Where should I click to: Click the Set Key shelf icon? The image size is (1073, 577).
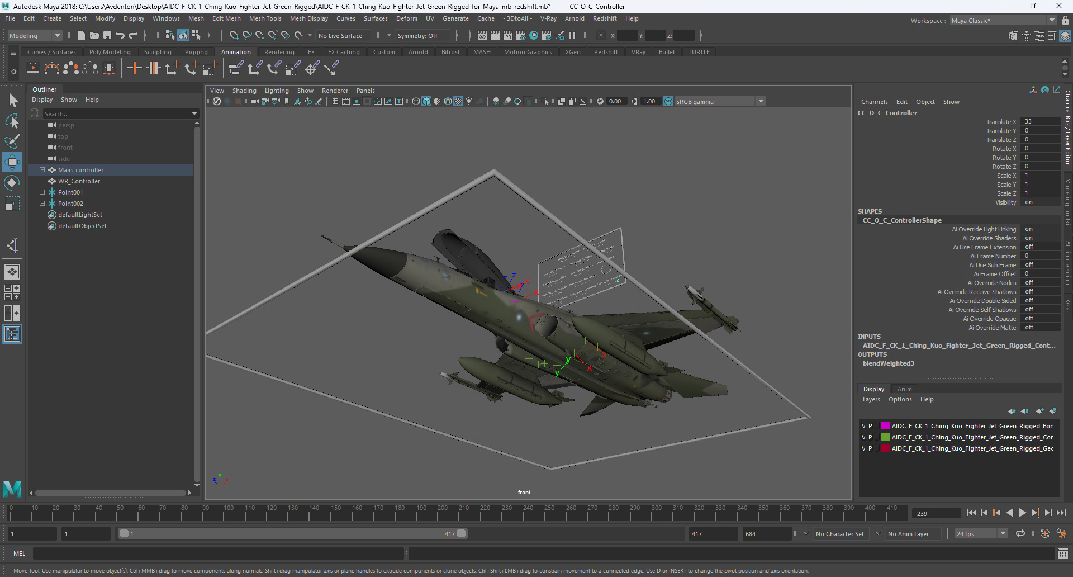(x=134, y=68)
